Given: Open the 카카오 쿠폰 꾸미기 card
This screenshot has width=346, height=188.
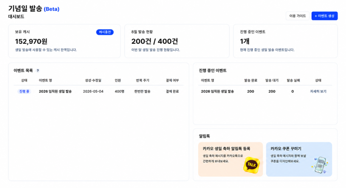Looking at the screenshot, I should [299, 159].
